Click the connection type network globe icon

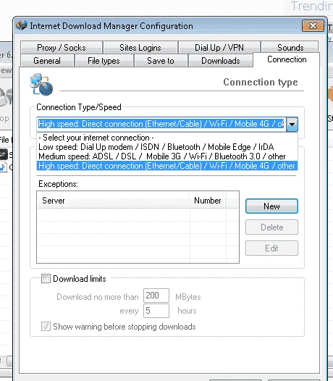coord(41,84)
